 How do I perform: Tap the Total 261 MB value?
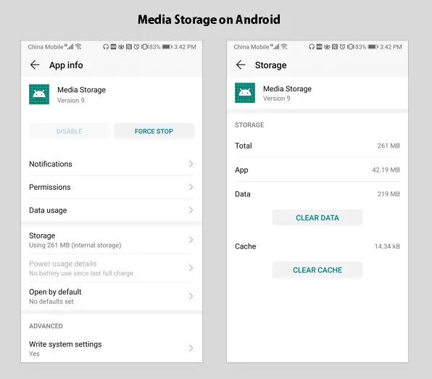(x=389, y=146)
